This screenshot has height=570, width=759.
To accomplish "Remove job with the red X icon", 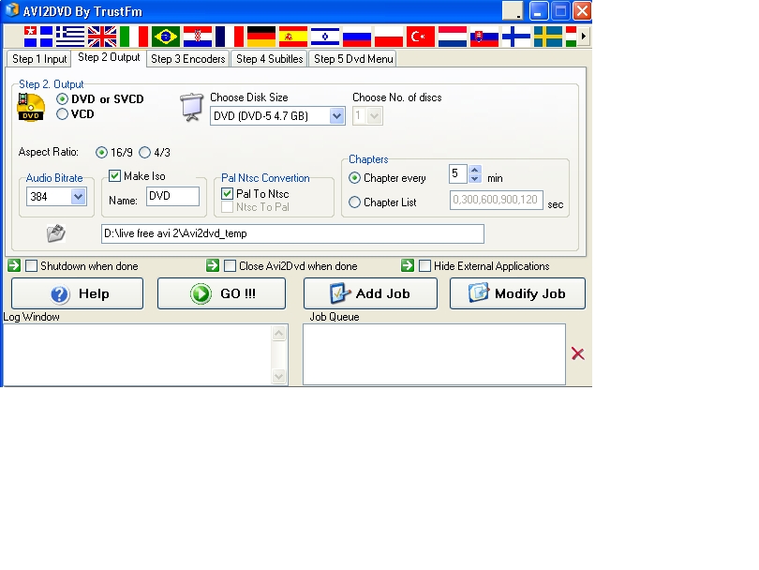I will (577, 354).
